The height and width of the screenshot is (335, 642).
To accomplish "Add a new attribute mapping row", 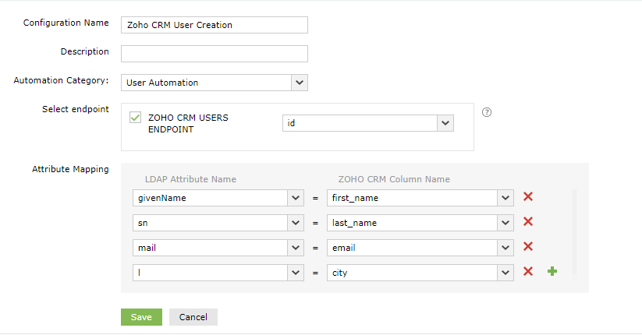I will pyautogui.click(x=552, y=272).
